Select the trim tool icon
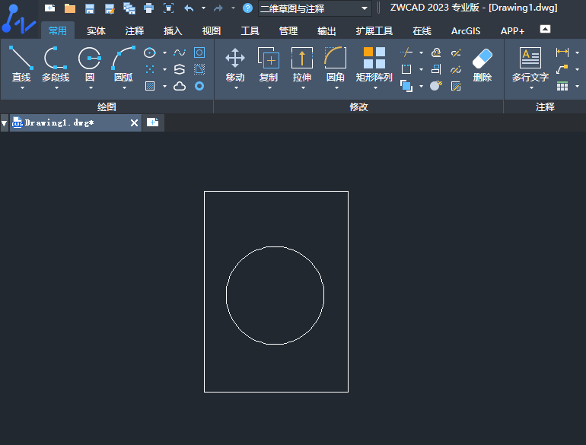Image resolution: width=586 pixels, height=445 pixels. tap(406, 52)
